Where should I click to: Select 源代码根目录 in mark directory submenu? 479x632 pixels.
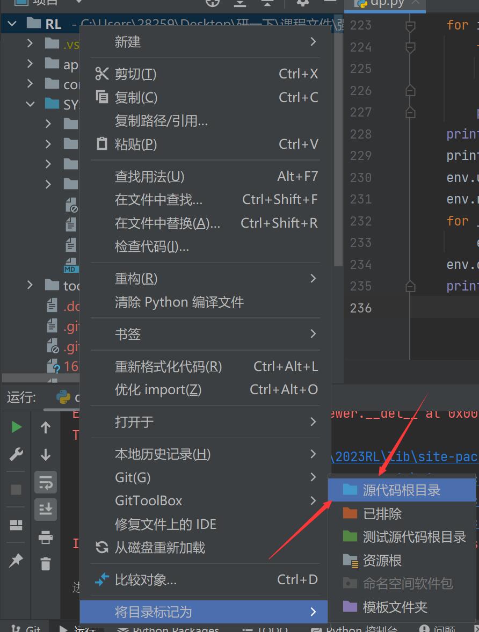tap(401, 489)
